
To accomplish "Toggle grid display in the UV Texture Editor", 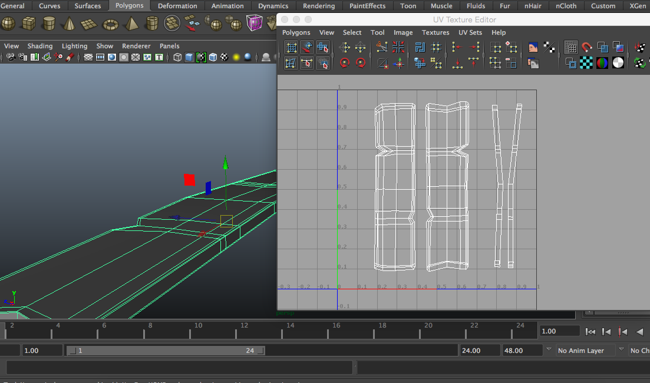I will pyautogui.click(x=571, y=46).
